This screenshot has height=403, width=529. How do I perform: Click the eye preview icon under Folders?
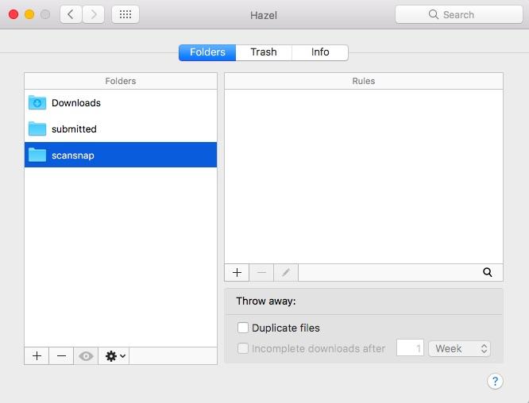click(86, 356)
